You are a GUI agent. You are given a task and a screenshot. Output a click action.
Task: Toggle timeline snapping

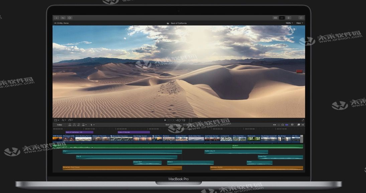[287, 125]
